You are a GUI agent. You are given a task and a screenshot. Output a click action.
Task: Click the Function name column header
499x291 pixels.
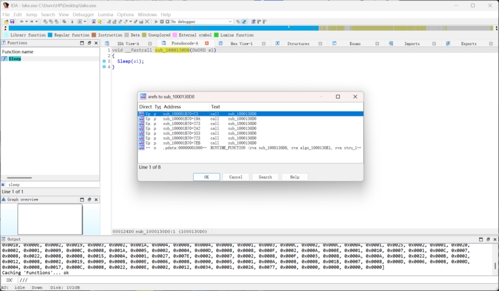50,52
